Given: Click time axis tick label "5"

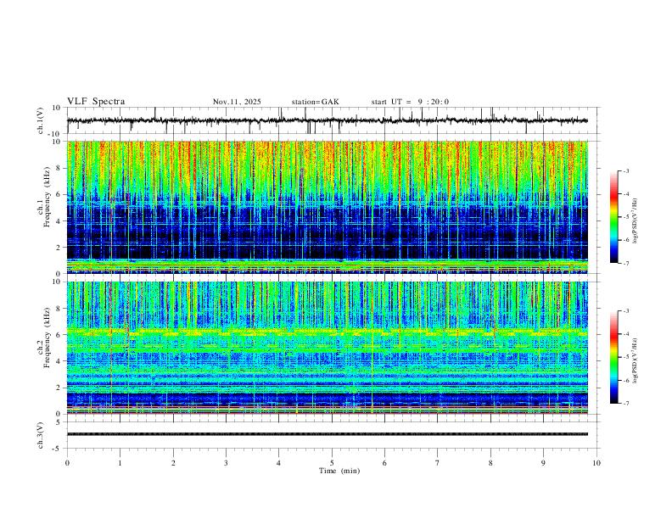Looking at the screenshot, I should 332,463.
